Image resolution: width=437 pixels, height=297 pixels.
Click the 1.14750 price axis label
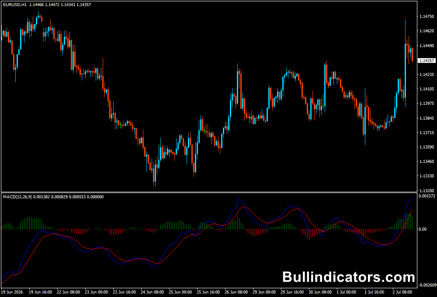tap(427, 17)
